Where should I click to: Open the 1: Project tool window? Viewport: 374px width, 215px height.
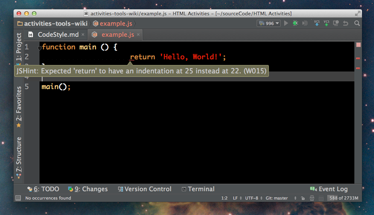click(19, 49)
